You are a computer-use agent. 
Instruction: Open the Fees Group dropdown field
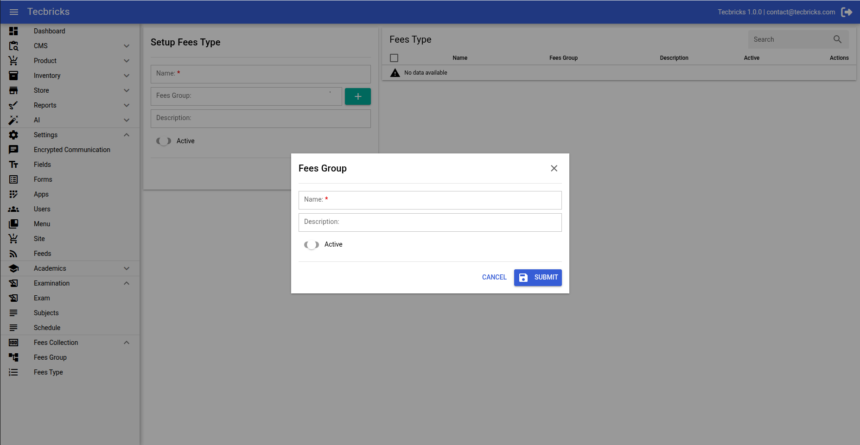click(x=246, y=96)
